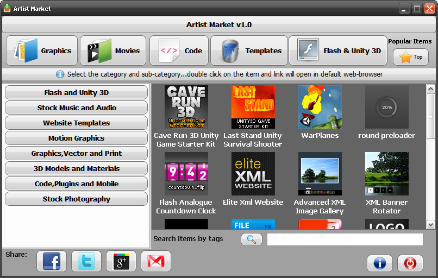This screenshot has height=278, width=438.
Task: Click the 'WarPlanes' caption text
Action: coord(320,135)
